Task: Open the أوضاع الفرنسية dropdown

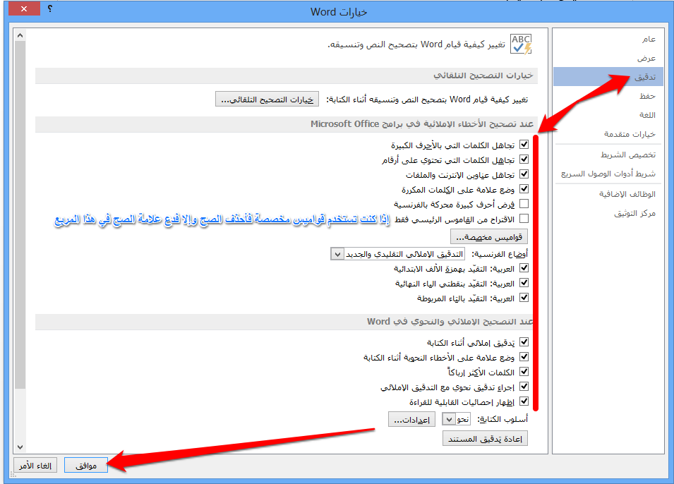Action: pyautogui.click(x=337, y=253)
